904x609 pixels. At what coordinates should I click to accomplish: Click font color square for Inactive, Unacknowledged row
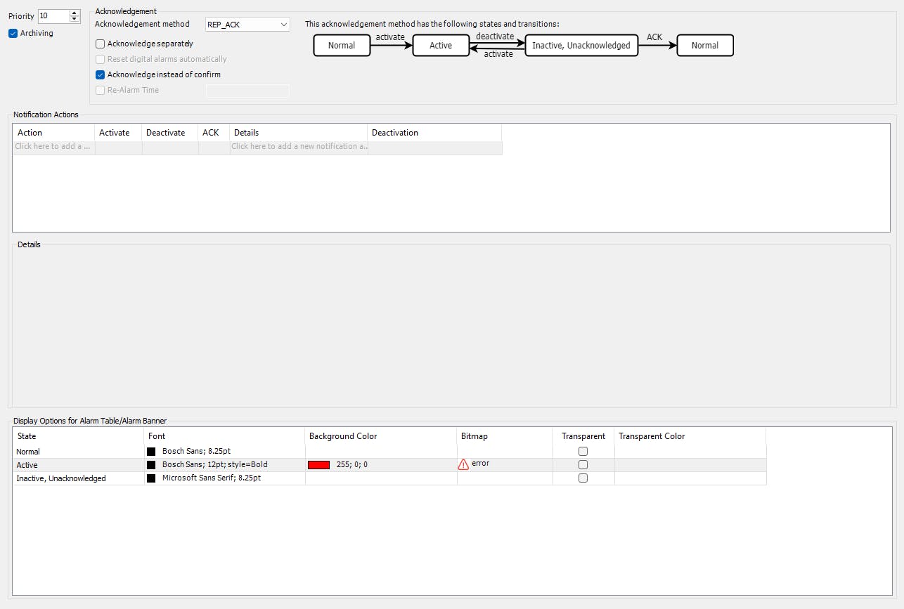(x=151, y=478)
